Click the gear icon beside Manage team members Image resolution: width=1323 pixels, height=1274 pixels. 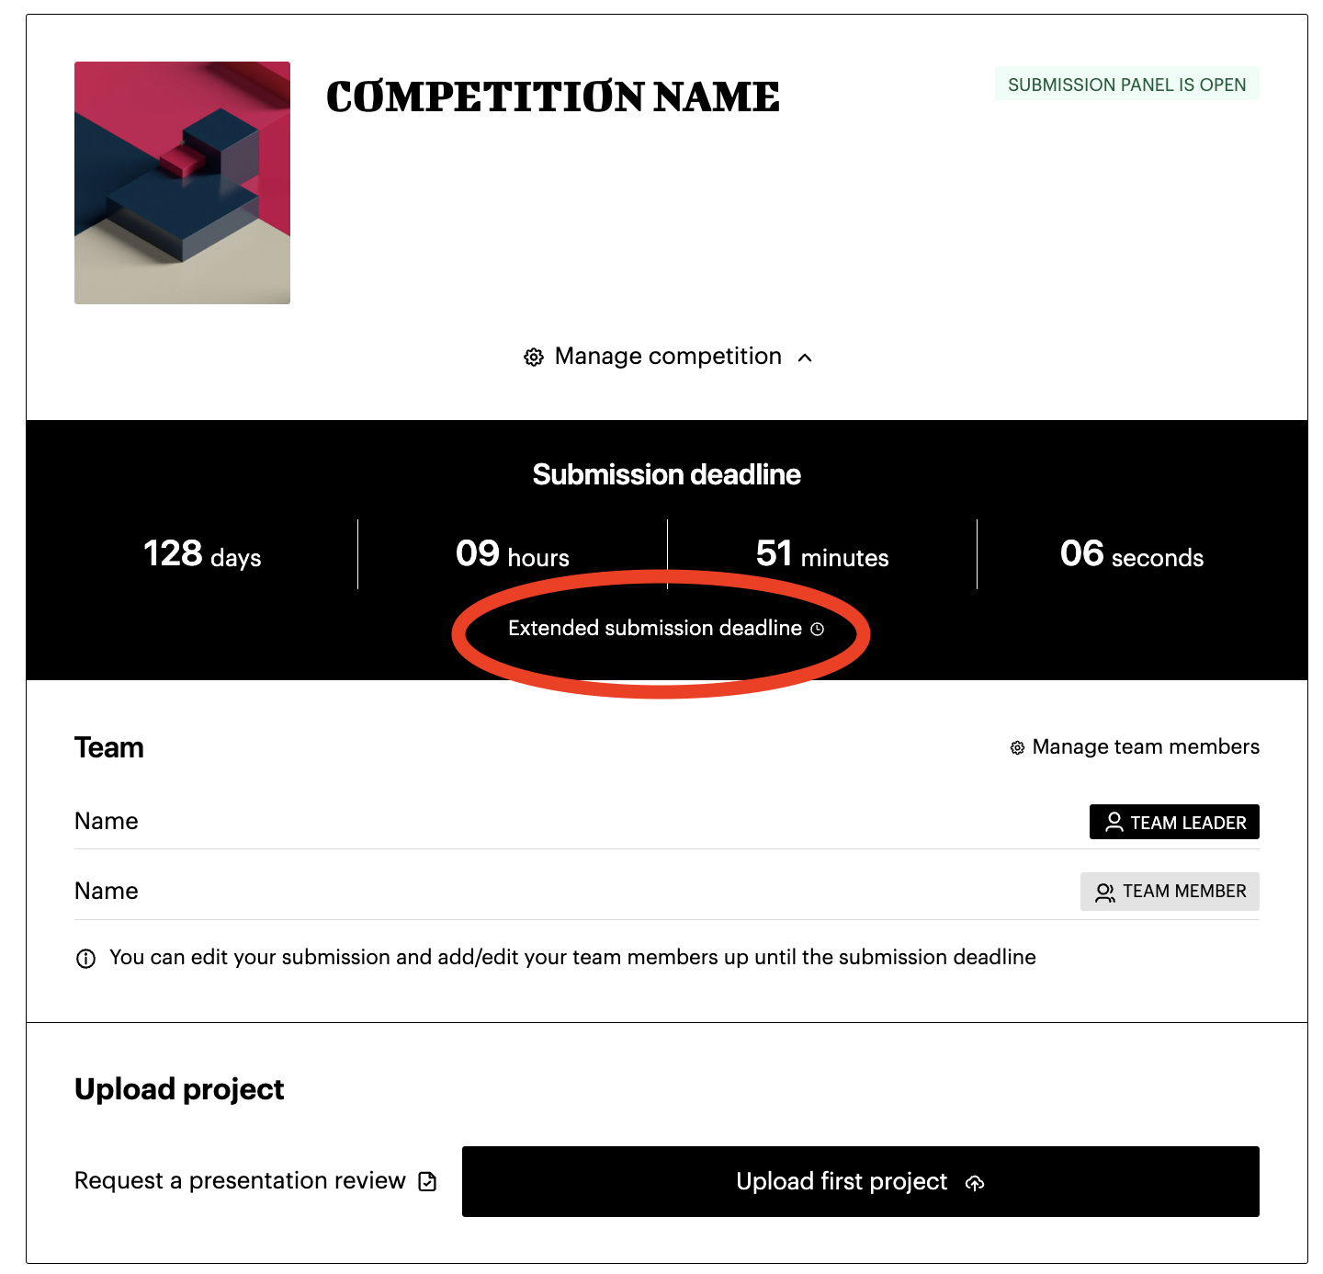click(1017, 748)
